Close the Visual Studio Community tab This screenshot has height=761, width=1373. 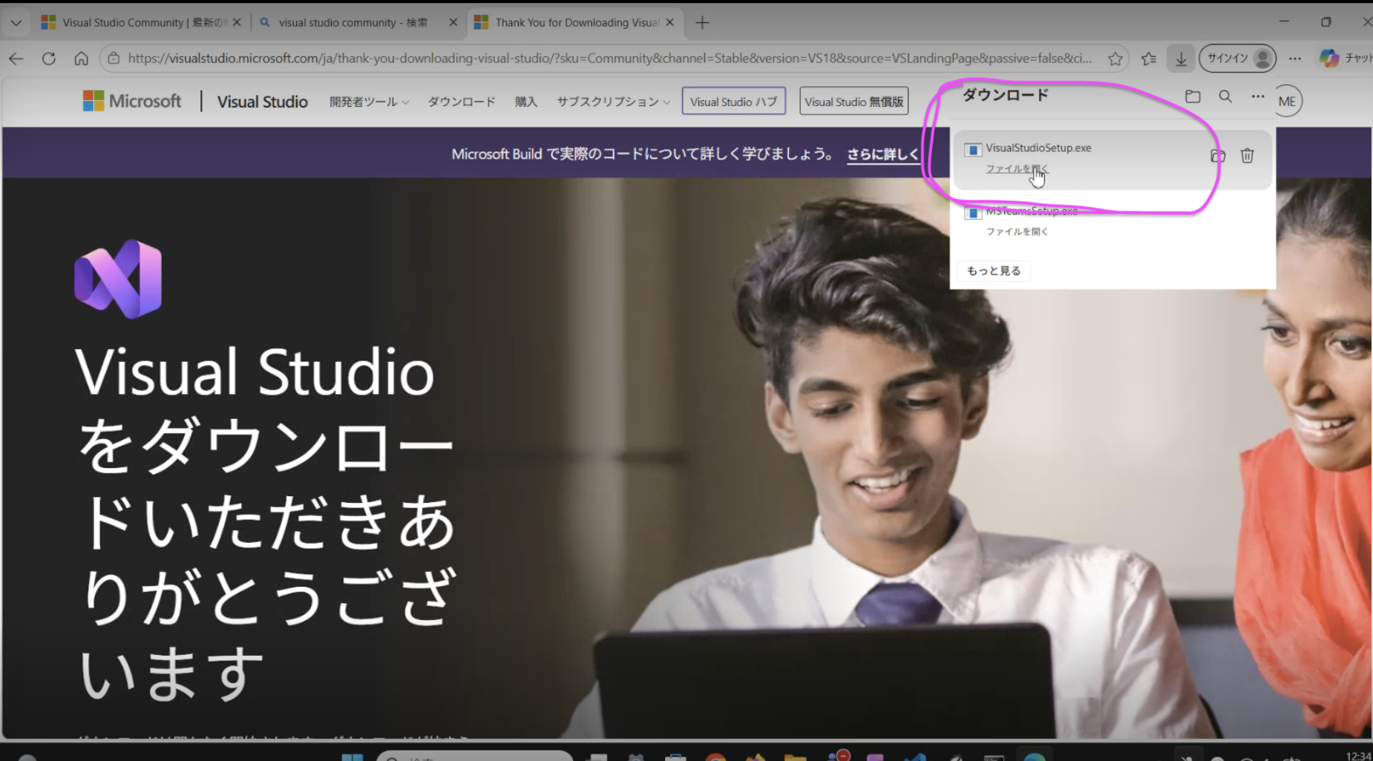click(x=237, y=22)
